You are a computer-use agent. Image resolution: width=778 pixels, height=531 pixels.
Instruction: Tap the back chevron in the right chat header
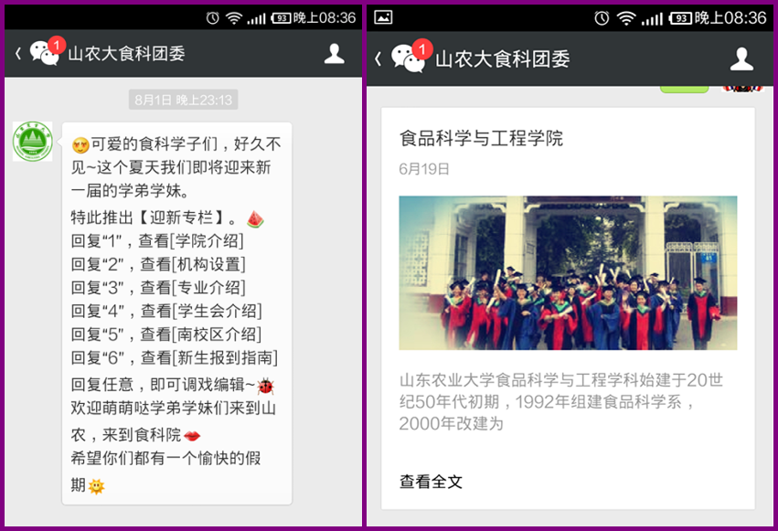point(378,59)
